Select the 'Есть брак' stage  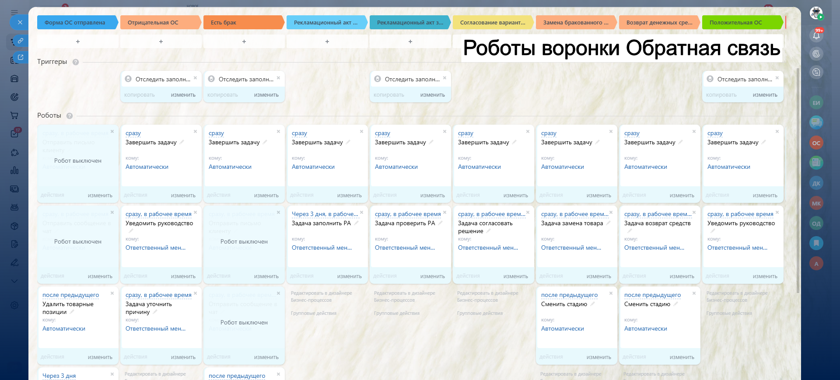pyautogui.click(x=244, y=22)
